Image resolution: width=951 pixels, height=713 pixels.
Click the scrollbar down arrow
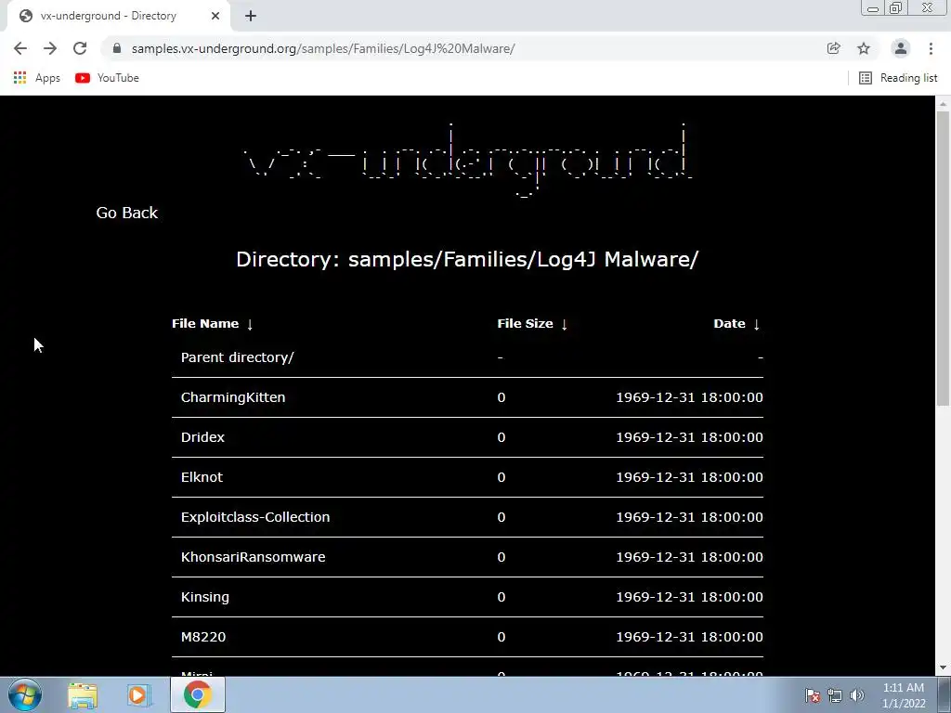(x=944, y=668)
